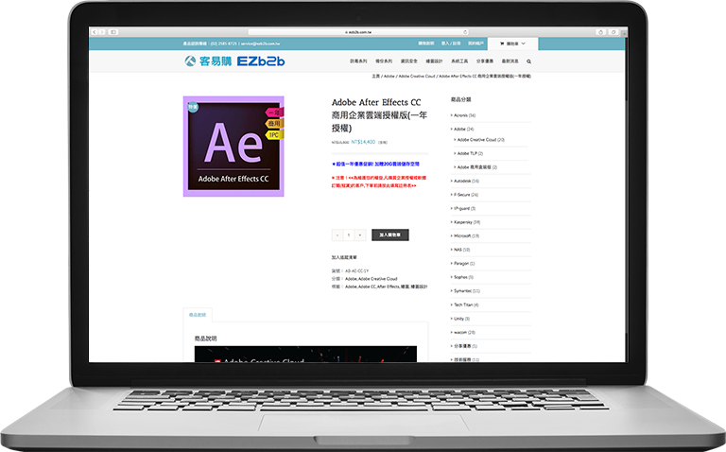Click the red notice registration link
Viewport: 726px width, 452px height.
pyautogui.click(x=379, y=182)
